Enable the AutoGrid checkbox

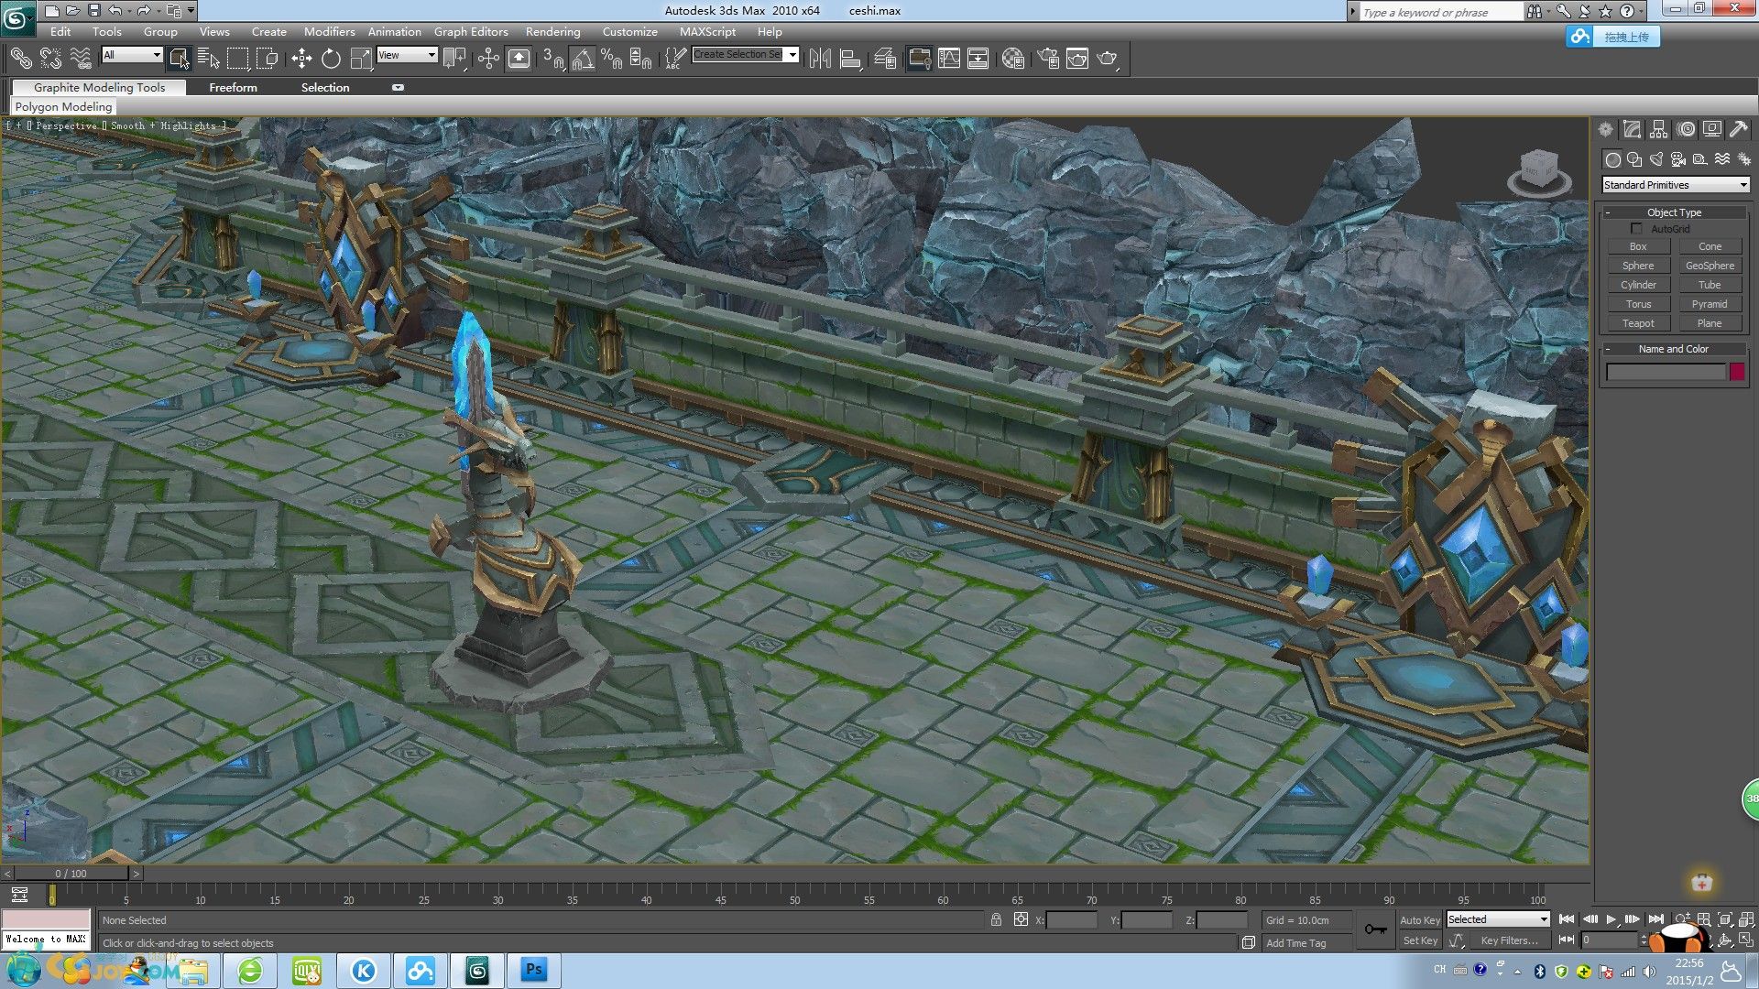[1636, 229]
